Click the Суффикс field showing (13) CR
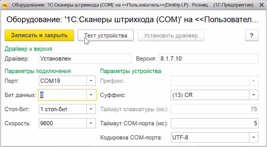 [x=210, y=95]
